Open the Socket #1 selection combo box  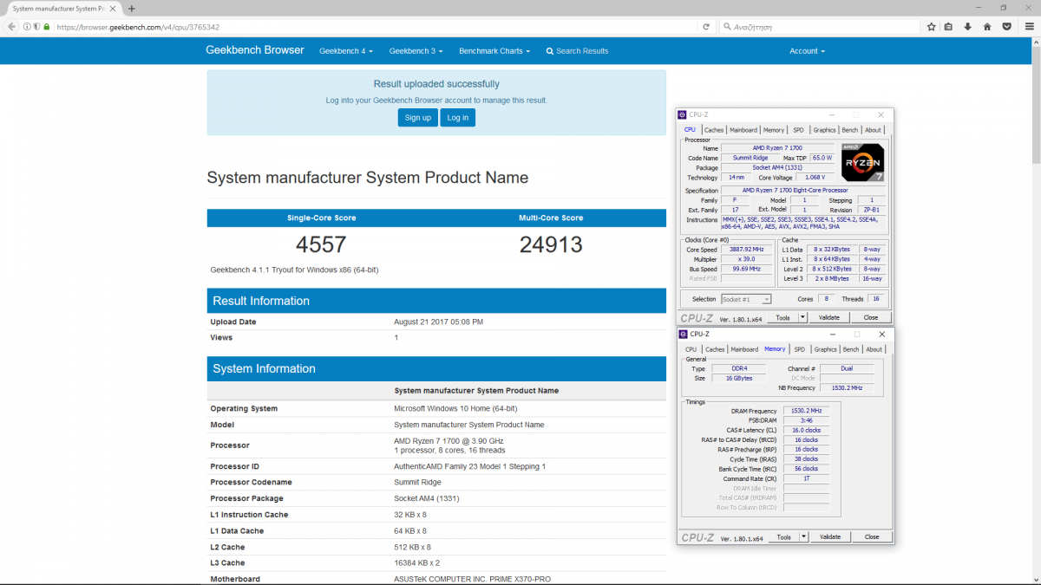tap(746, 299)
